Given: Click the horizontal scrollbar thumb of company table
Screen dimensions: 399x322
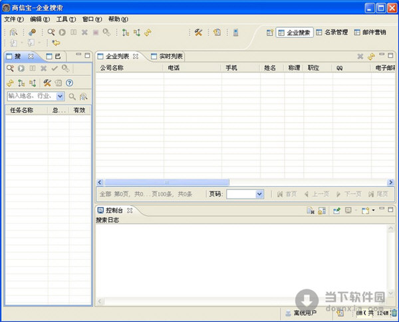Looking at the screenshot, I should [x=167, y=182].
